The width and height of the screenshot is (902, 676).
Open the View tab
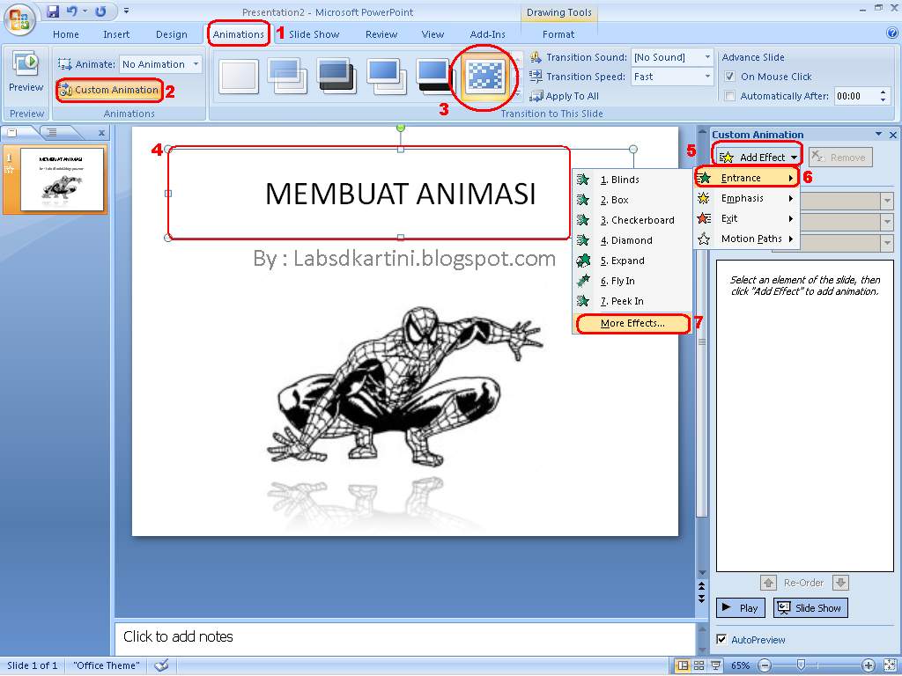[x=433, y=34]
